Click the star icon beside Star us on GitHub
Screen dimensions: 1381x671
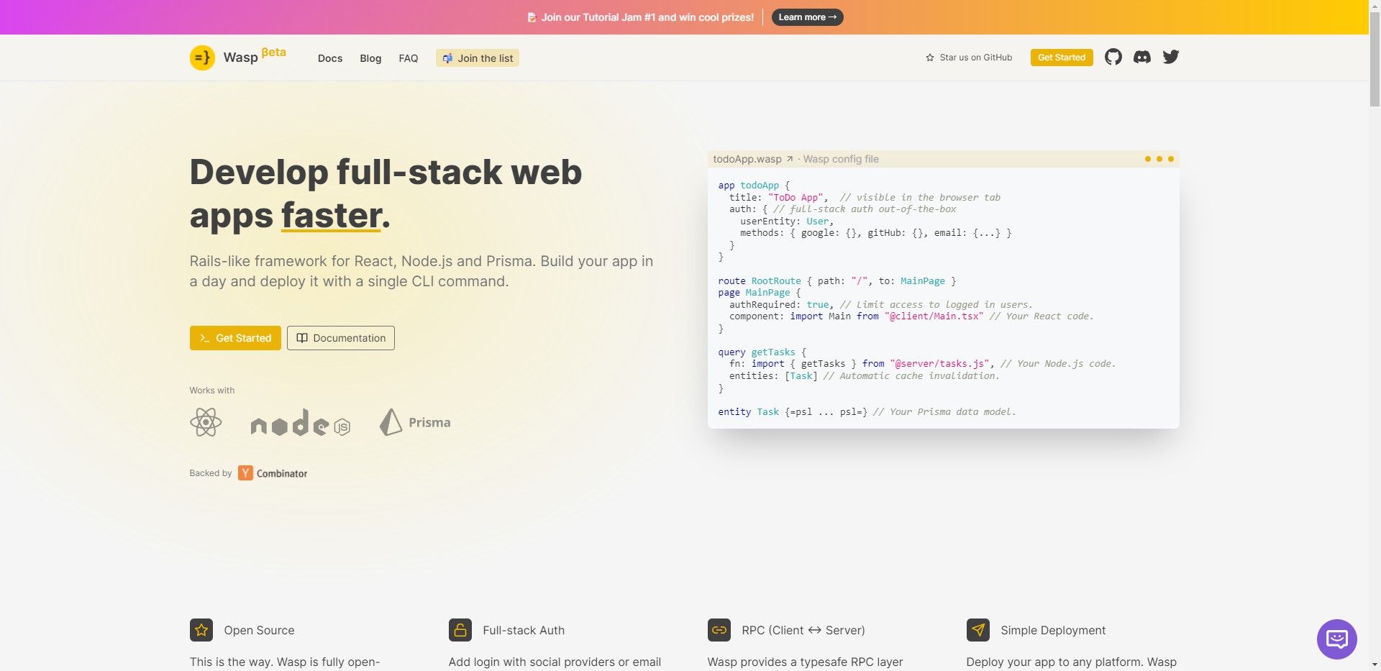[x=930, y=58]
